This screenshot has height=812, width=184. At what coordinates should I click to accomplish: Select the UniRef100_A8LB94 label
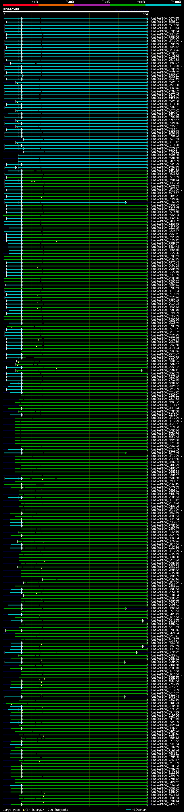click(165, 408)
